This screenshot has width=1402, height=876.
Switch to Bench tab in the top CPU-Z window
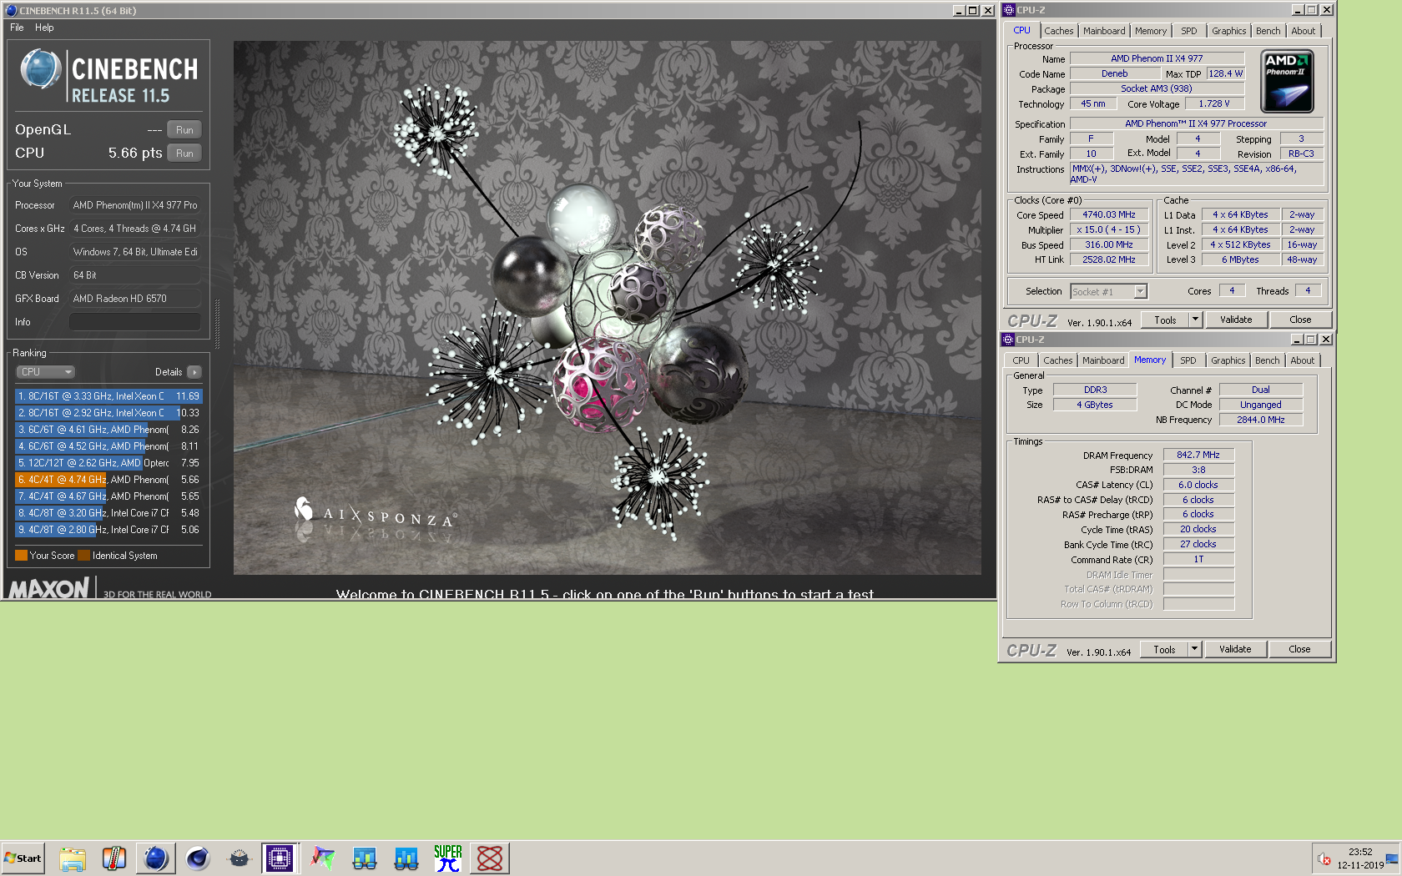pos(1268,31)
